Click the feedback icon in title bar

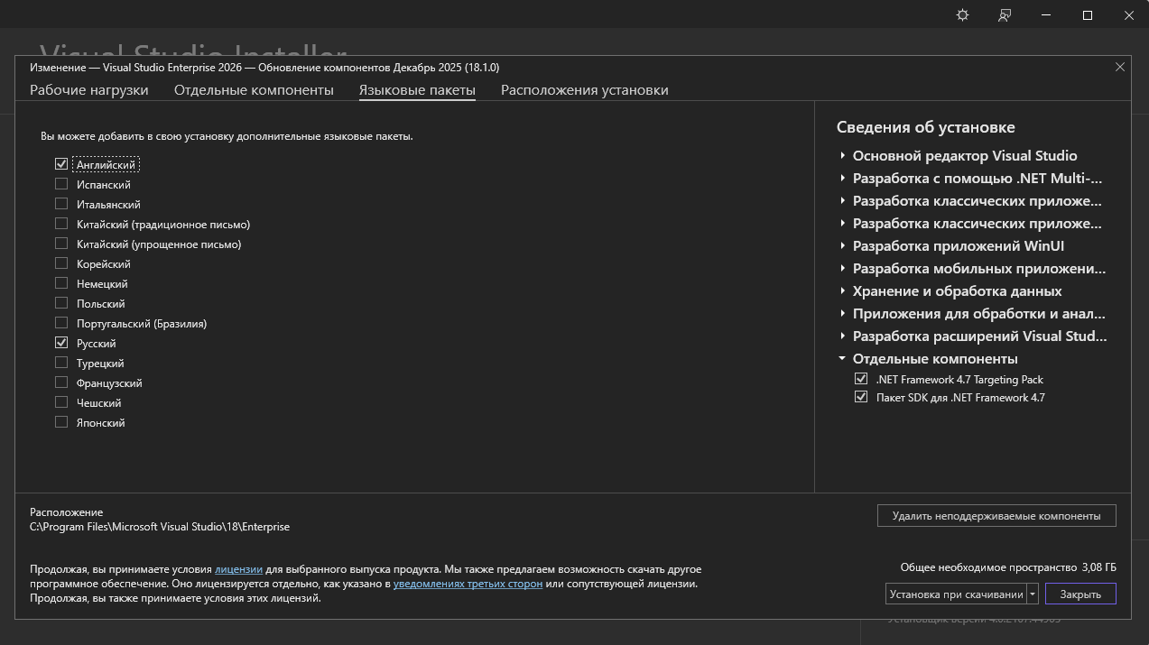click(1005, 15)
